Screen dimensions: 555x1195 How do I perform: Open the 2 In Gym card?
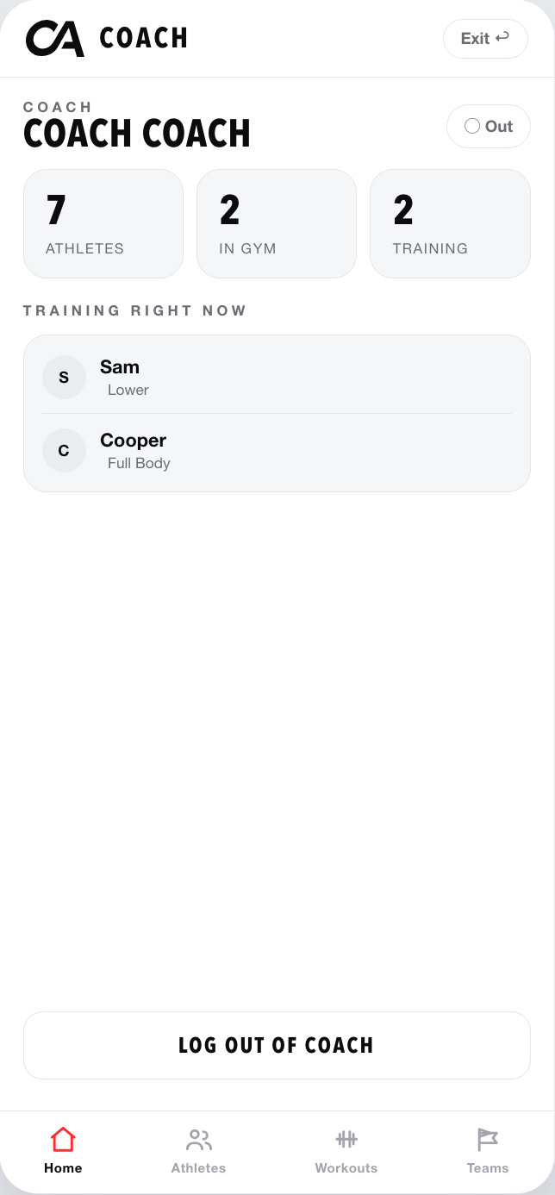click(277, 223)
